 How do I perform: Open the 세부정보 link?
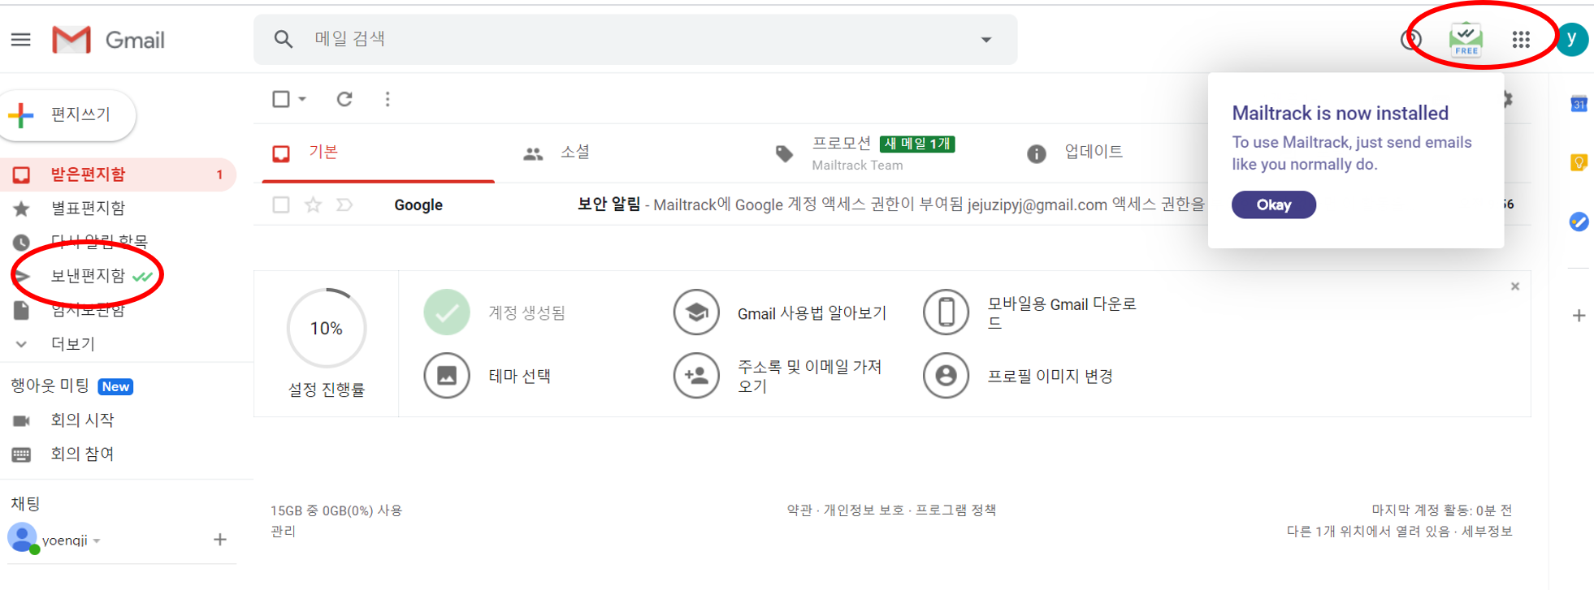[x=1487, y=532]
